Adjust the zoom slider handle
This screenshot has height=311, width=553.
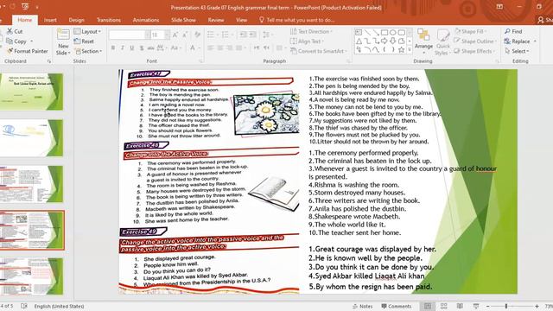click(506, 306)
